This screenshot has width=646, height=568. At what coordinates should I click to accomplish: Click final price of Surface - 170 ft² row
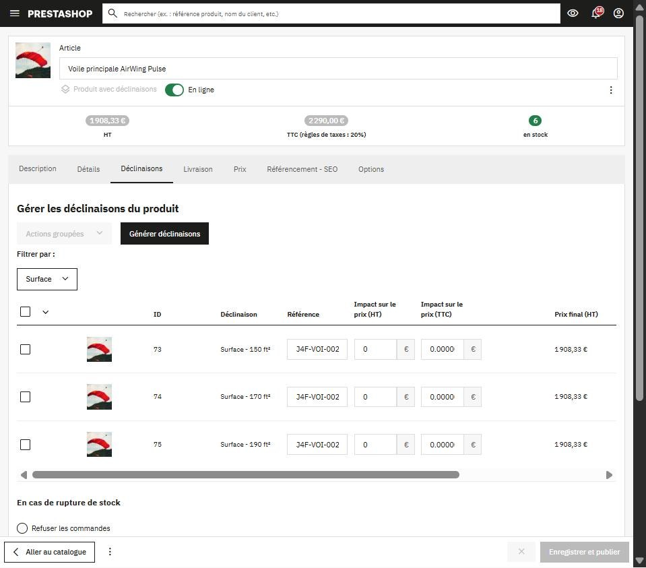tap(571, 397)
